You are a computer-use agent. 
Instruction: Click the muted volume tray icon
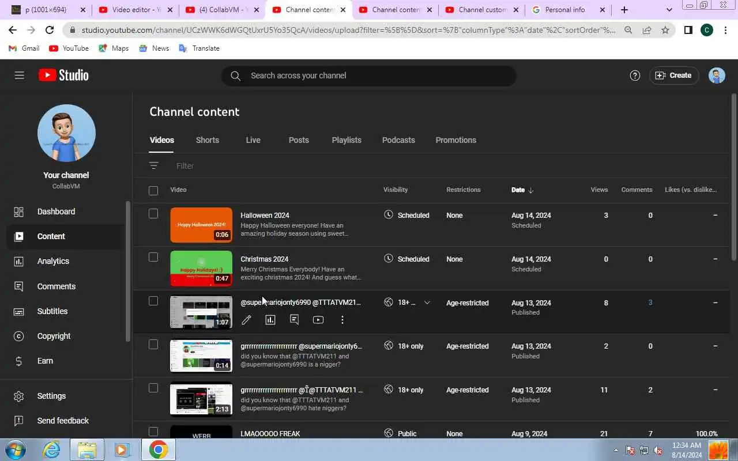click(x=658, y=450)
